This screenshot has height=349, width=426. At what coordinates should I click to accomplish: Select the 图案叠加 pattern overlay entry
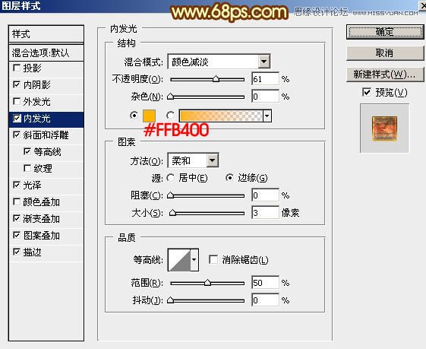click(46, 236)
